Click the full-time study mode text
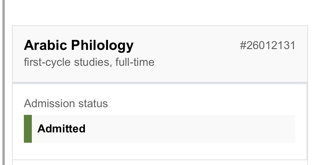Screen dimensions: 320x165 135,62
